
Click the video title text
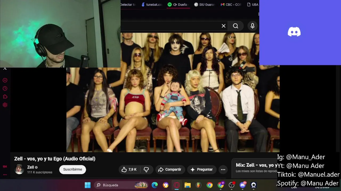pos(55,159)
